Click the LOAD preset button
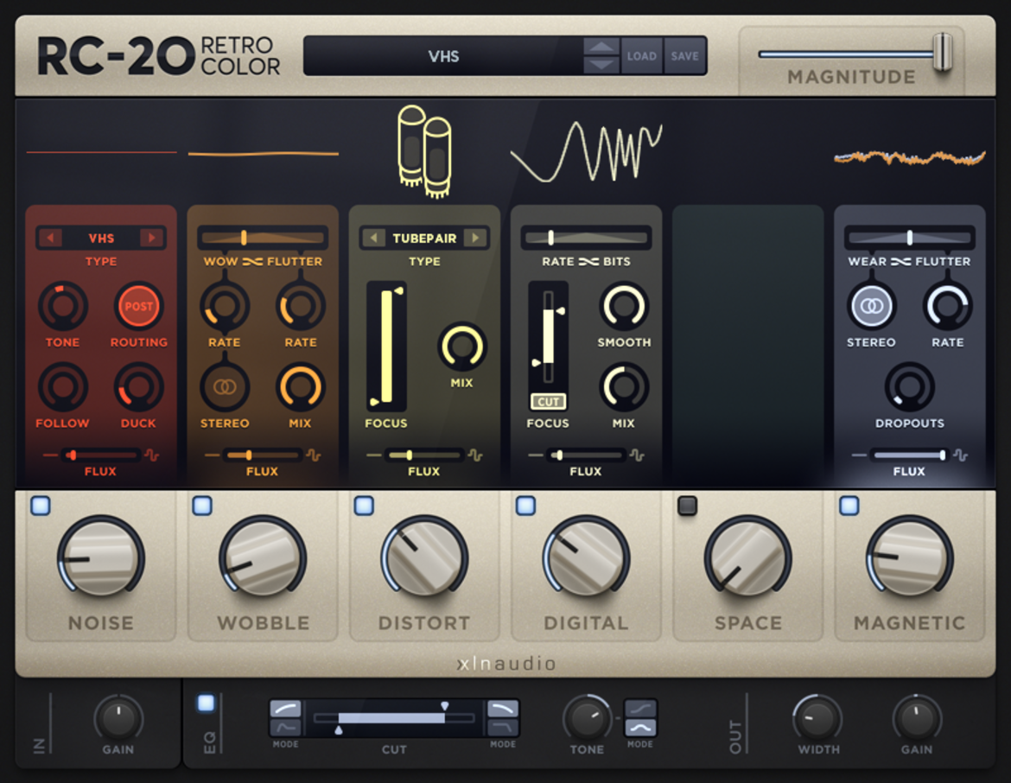The height and width of the screenshot is (783, 1011). (641, 56)
